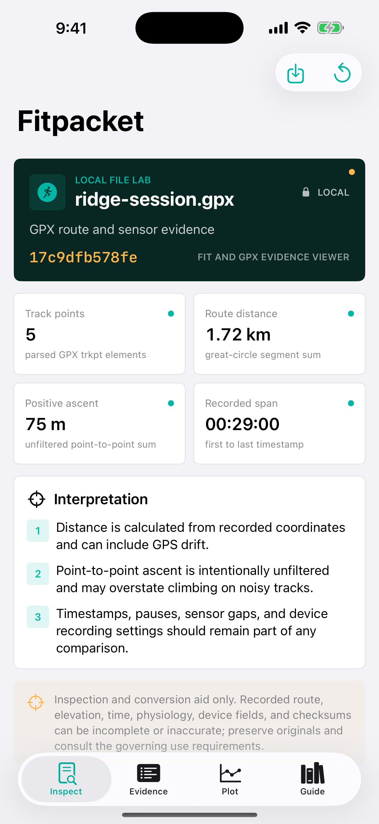
Task: Switch to the Evidence tab
Action: [149, 779]
